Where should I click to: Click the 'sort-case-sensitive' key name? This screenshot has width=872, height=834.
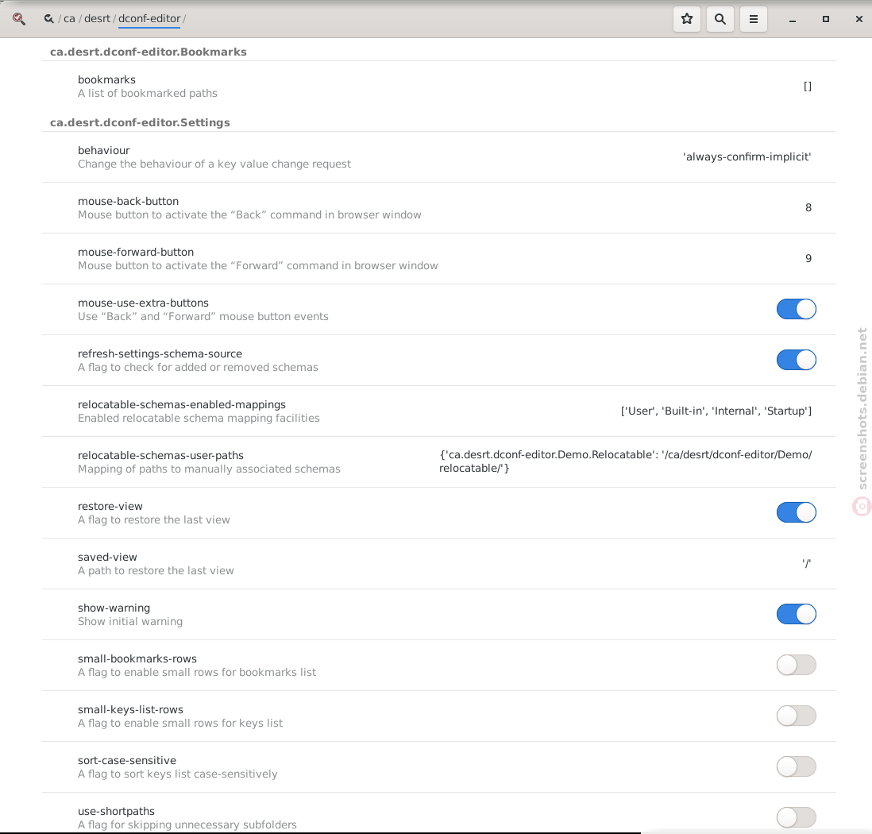tap(127, 760)
